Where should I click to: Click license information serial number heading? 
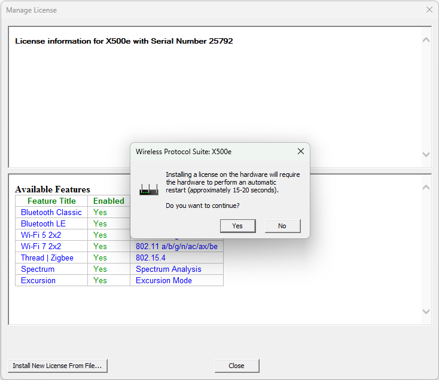(124, 41)
